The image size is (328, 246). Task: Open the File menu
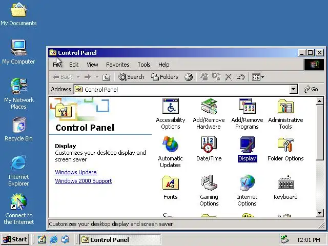coord(57,65)
